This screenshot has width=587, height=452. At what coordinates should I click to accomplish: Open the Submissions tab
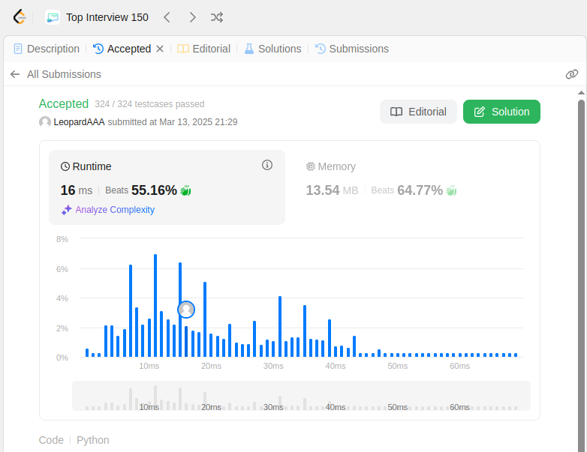pyautogui.click(x=352, y=49)
